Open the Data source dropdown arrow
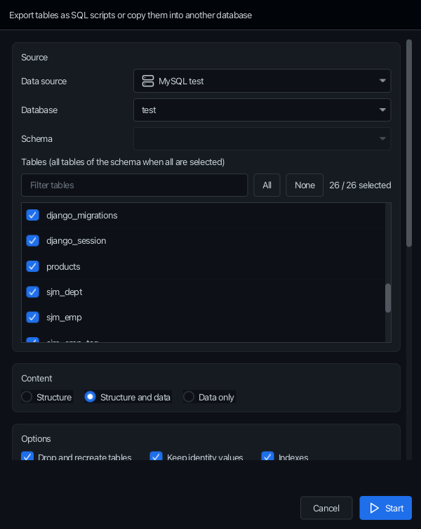This screenshot has height=529, width=421. click(x=382, y=81)
